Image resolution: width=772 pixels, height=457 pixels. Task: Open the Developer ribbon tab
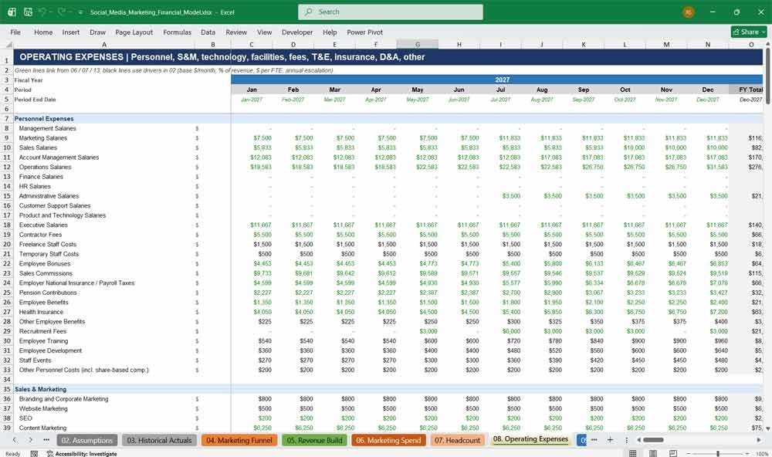click(x=297, y=32)
